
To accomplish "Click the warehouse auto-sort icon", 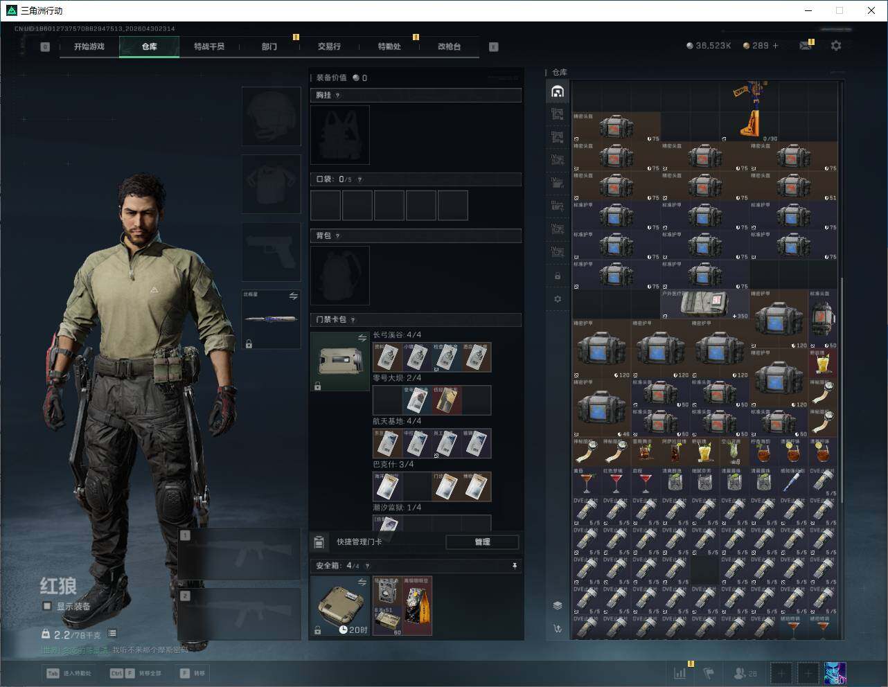I will [558, 629].
